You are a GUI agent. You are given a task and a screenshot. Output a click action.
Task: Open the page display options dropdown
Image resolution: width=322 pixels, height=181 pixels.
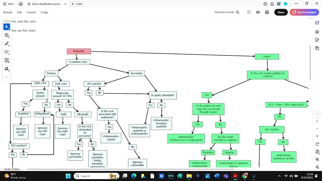(x=317, y=152)
